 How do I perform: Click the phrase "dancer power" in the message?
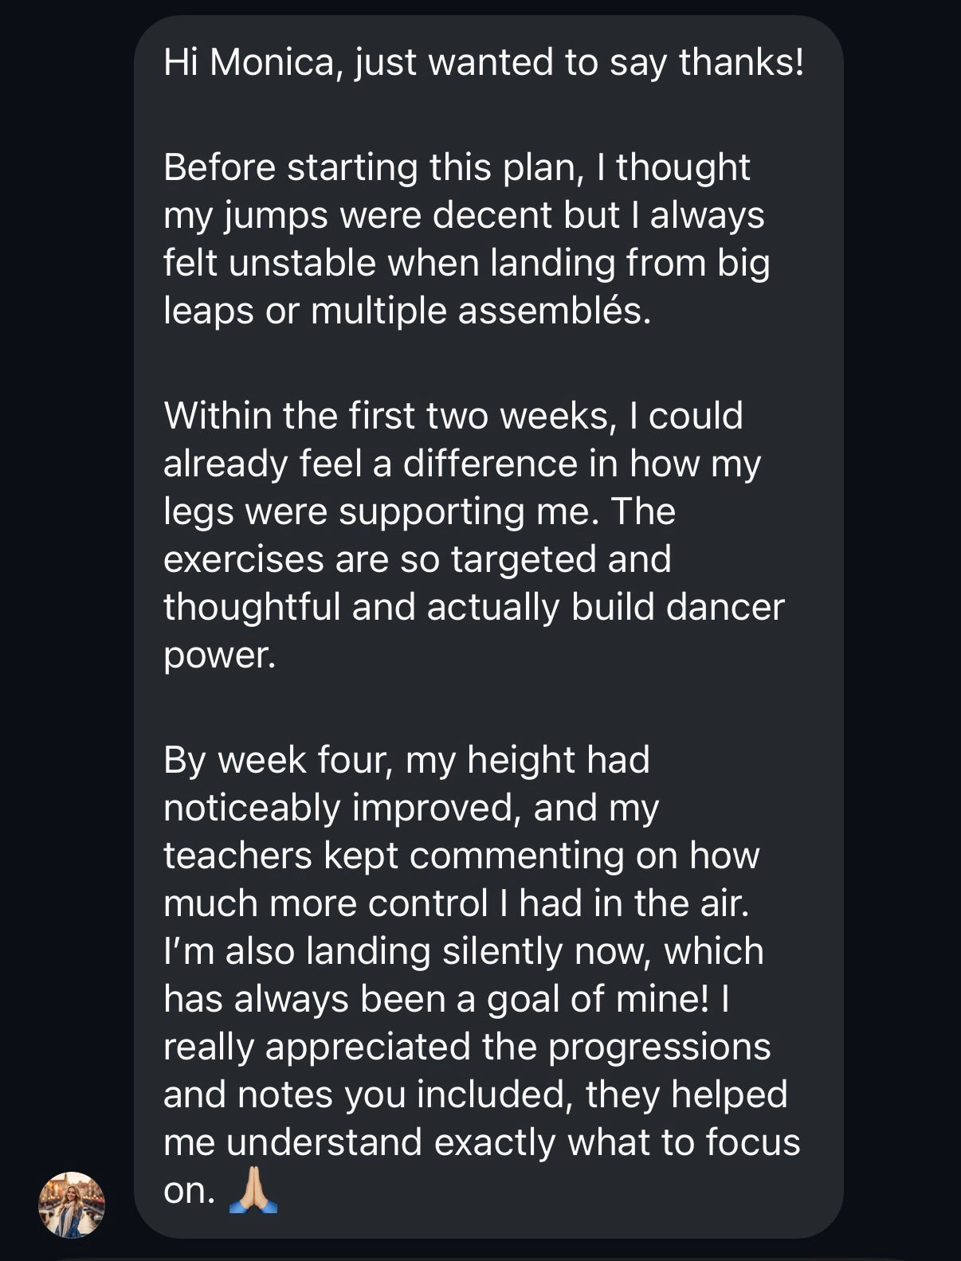point(725,607)
